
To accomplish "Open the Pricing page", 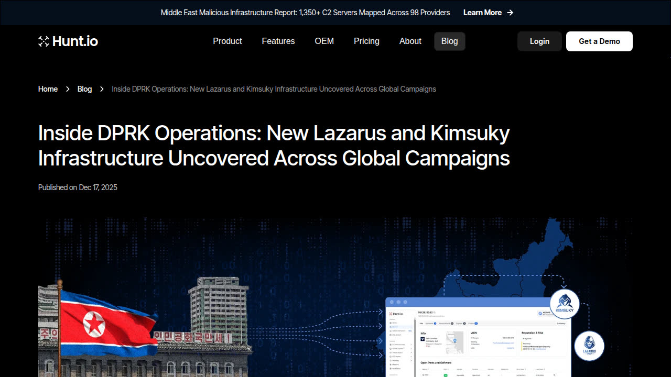I will (366, 41).
